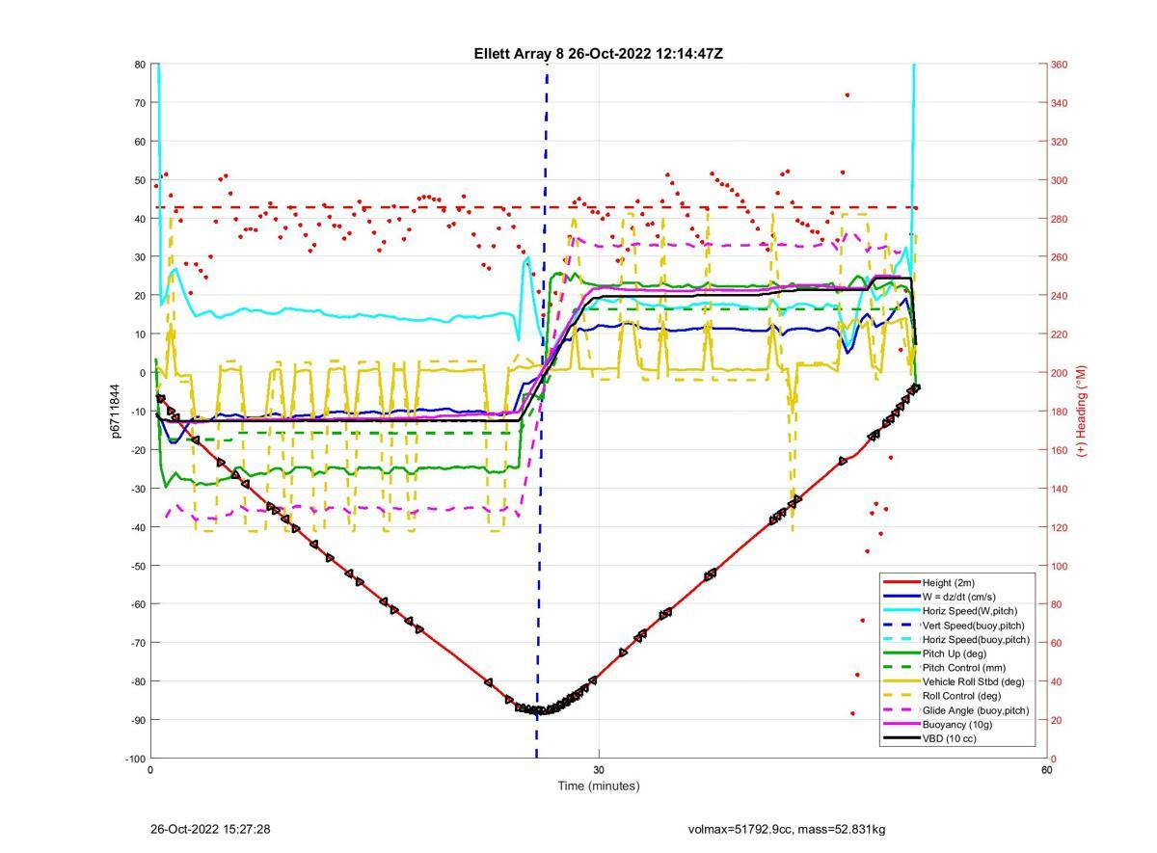Click the right axis tick label '360'
Image resolution: width=1157 pixels, height=853 pixels.
point(1060,65)
